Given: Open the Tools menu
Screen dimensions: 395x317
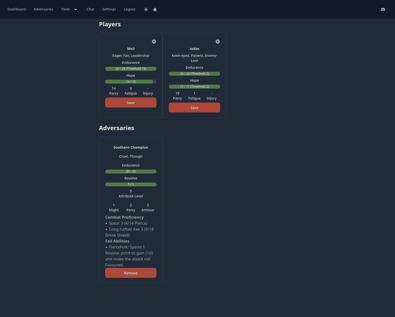Looking at the screenshot, I should 65,9.
